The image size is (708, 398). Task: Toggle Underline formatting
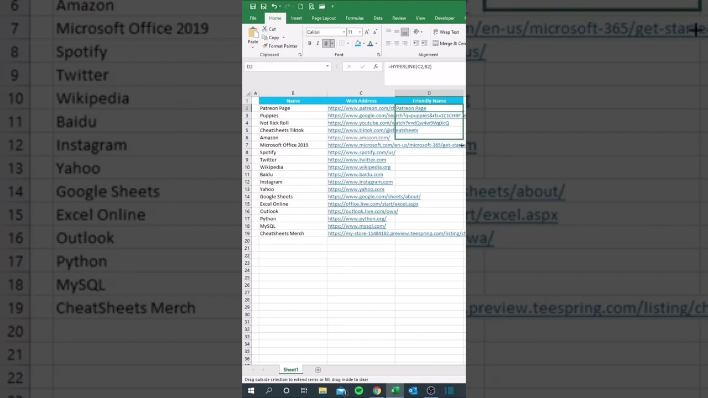(x=325, y=44)
